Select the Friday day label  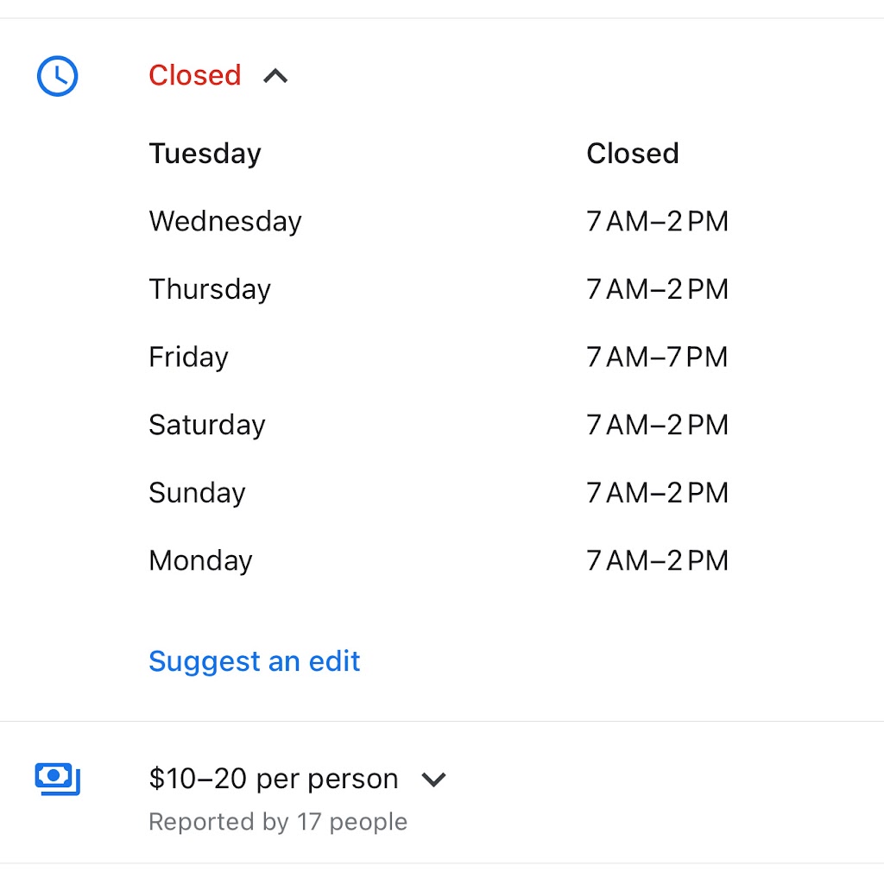[188, 357]
